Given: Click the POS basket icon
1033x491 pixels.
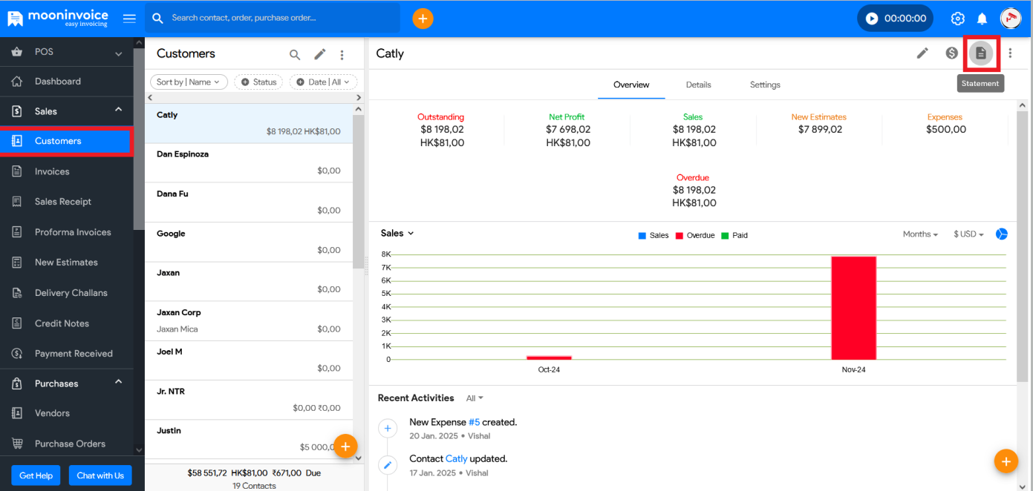Looking at the screenshot, I should click(17, 52).
